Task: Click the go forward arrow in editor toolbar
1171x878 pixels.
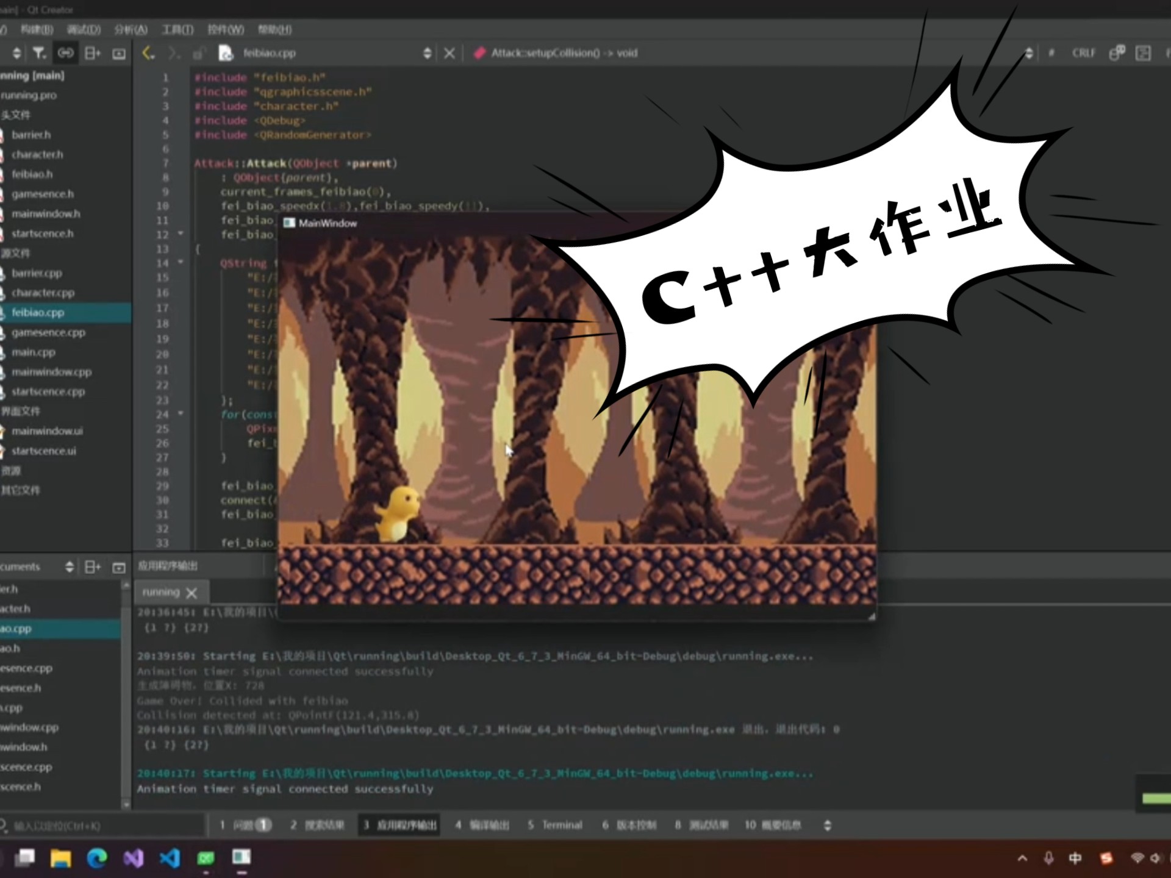Action: tap(174, 53)
